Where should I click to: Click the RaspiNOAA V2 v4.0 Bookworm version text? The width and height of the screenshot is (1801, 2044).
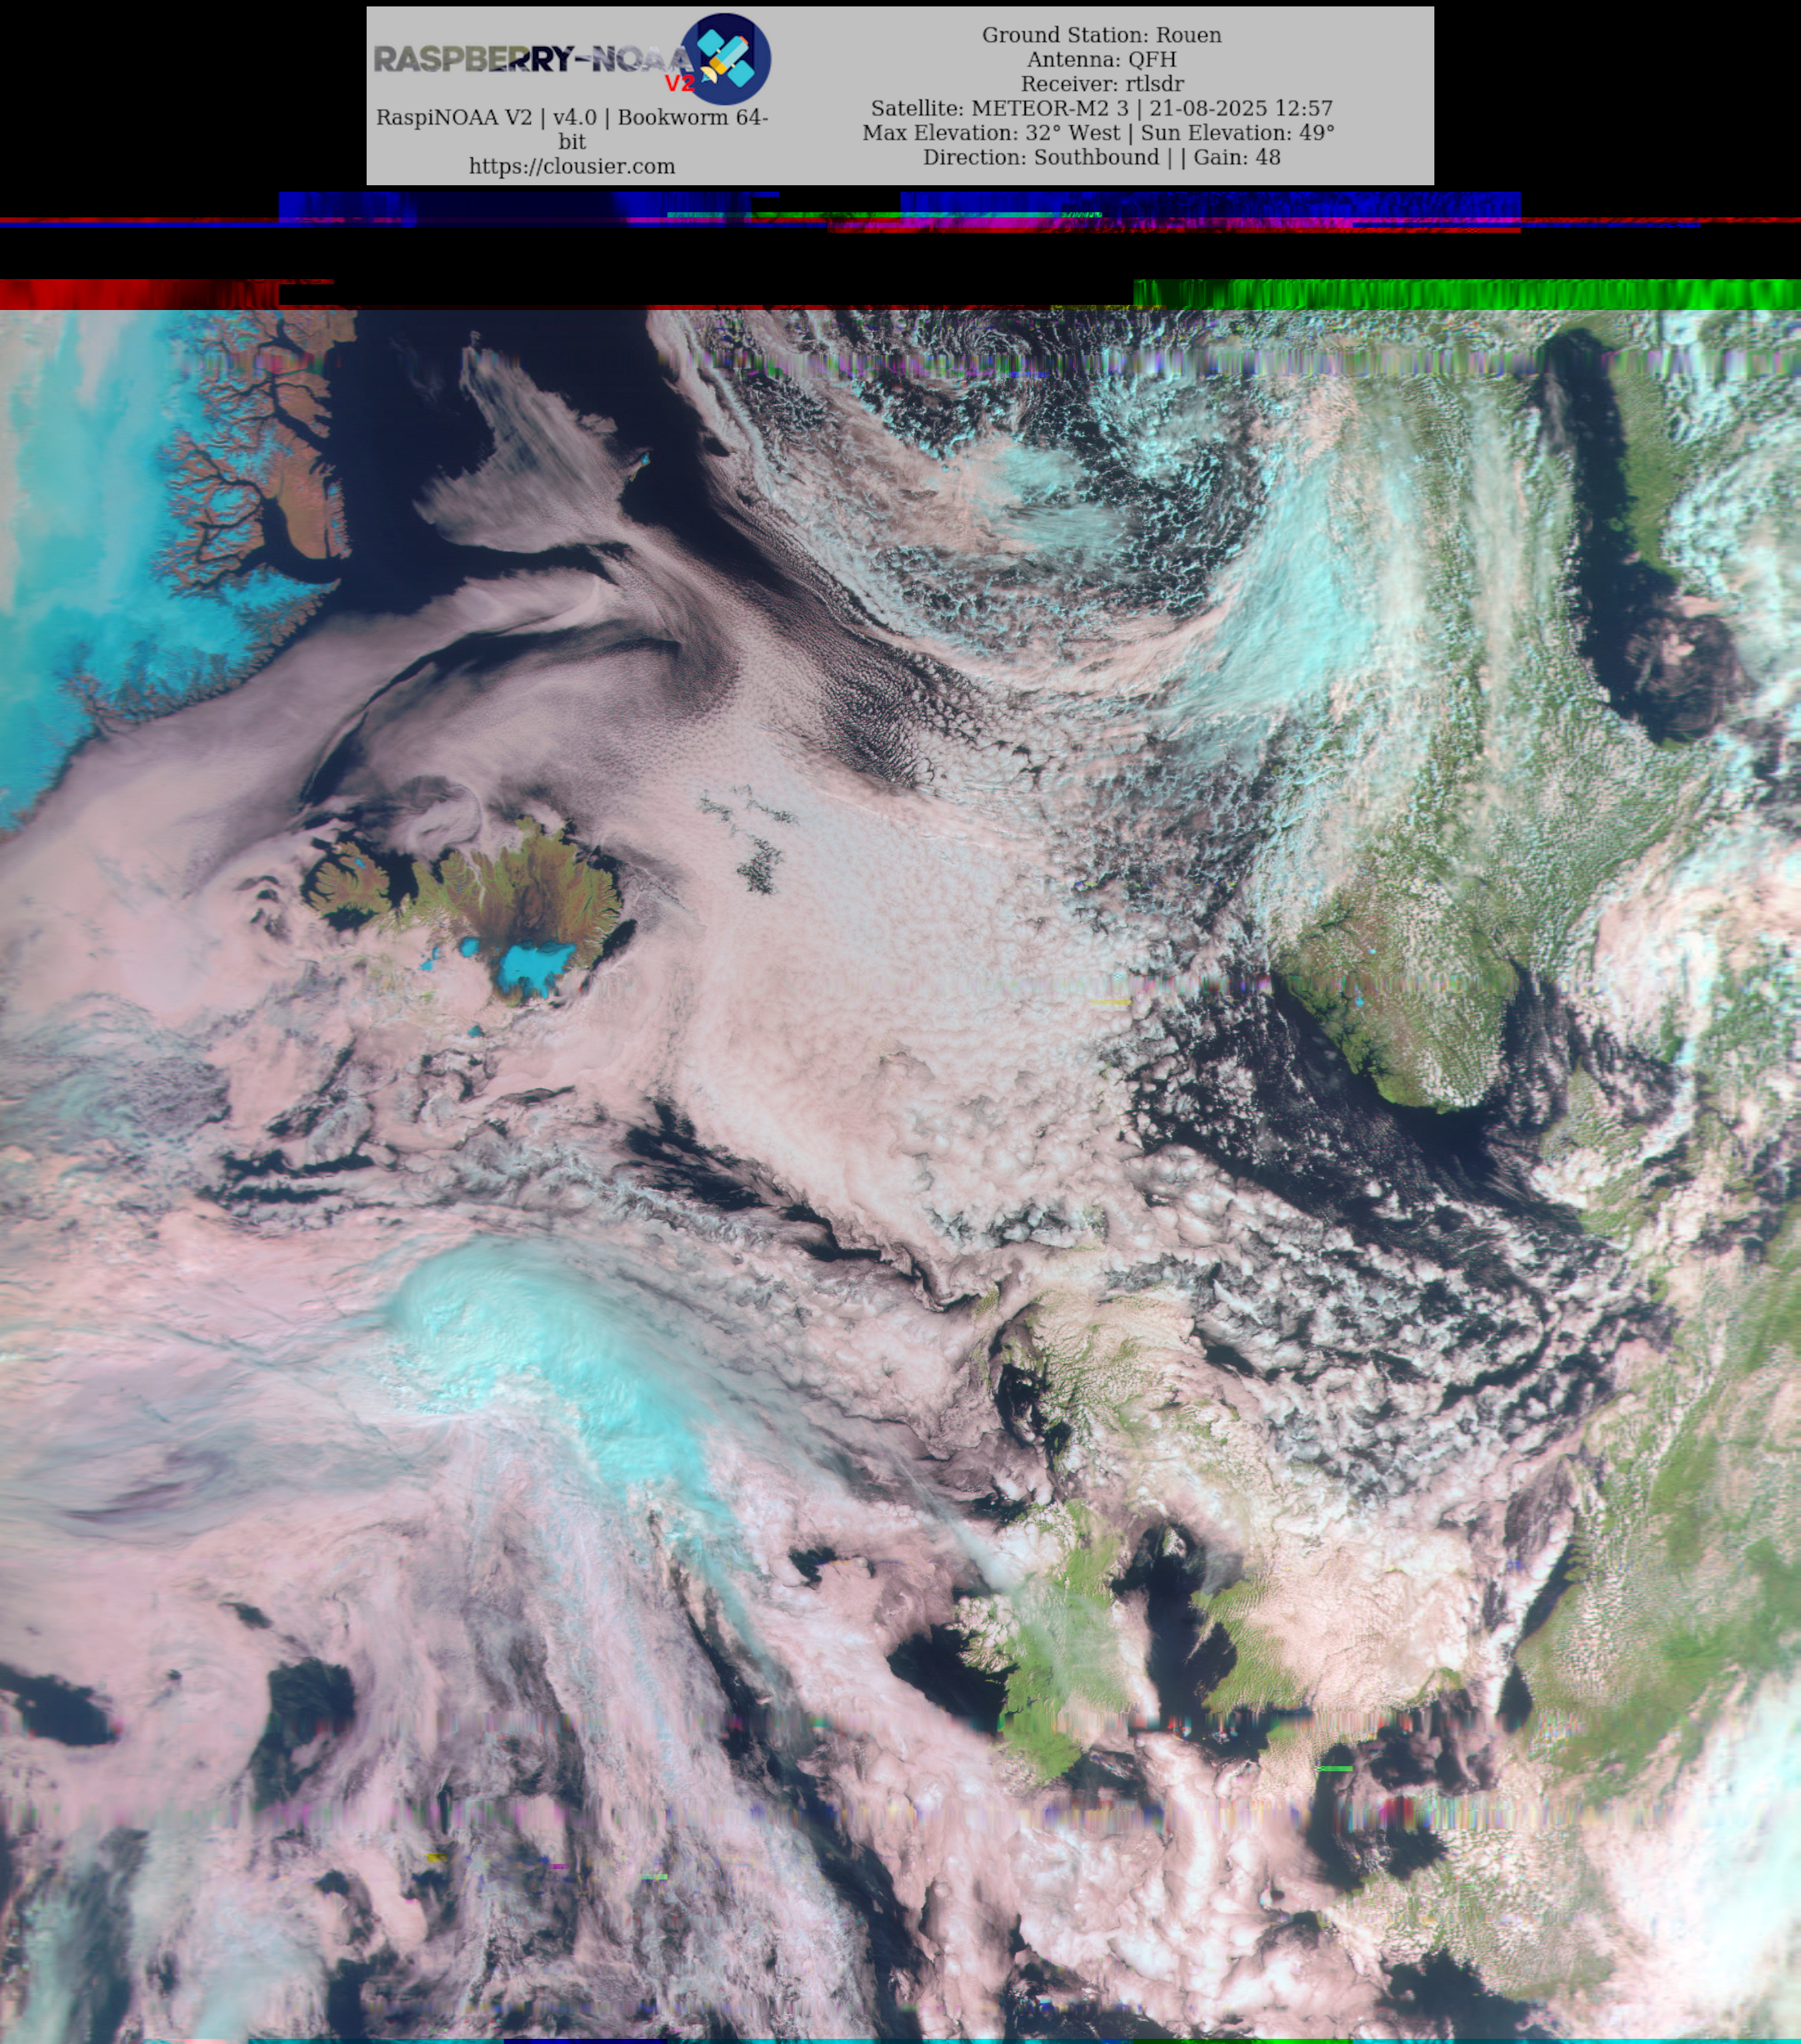[572, 118]
